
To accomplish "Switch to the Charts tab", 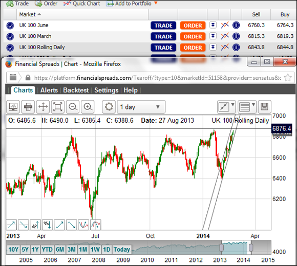I will coord(23,90).
